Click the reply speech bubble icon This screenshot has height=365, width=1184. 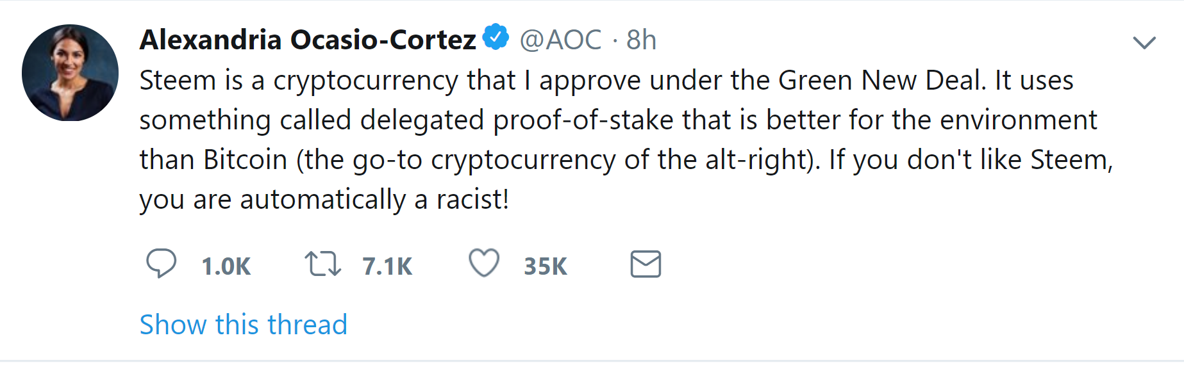click(161, 263)
